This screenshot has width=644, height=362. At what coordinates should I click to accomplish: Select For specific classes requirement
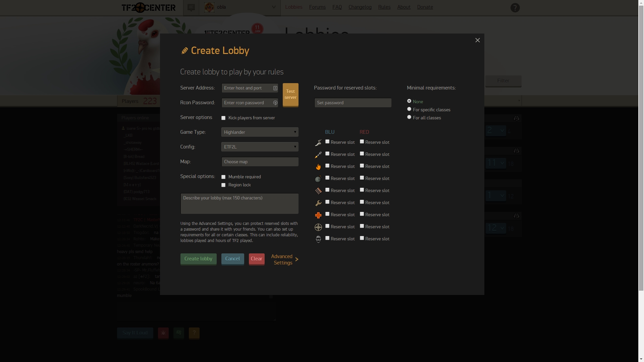coord(409,109)
